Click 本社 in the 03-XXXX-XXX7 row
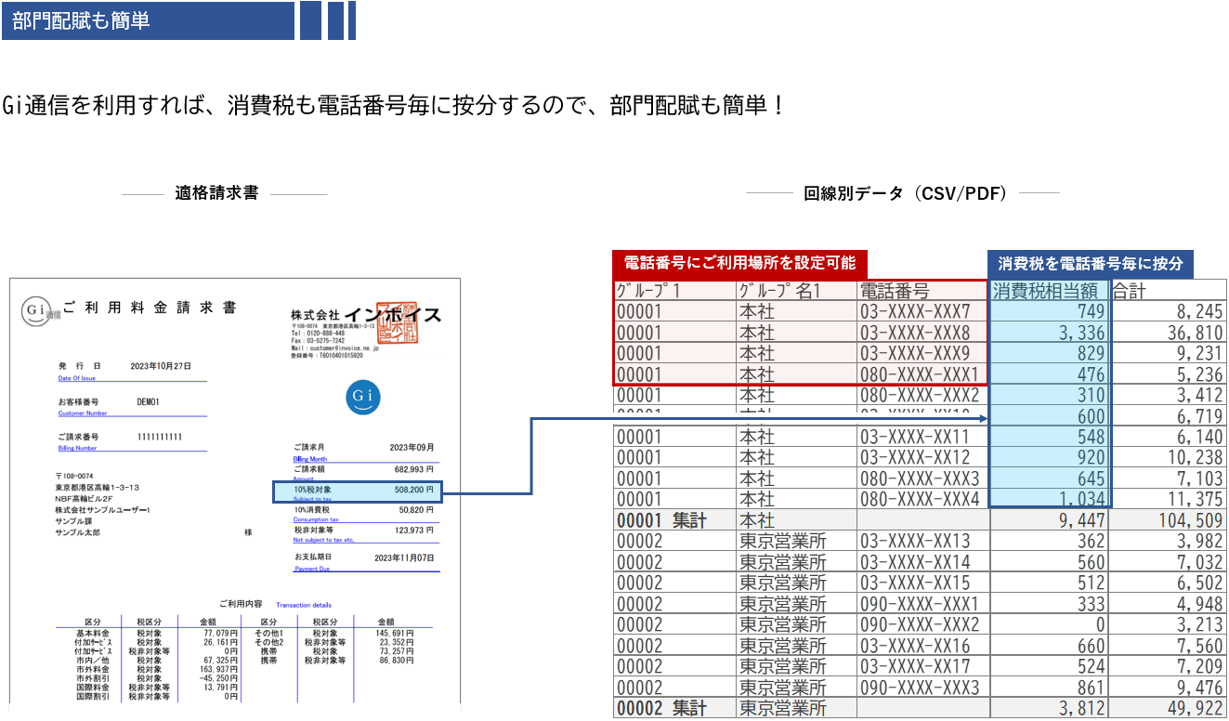 pos(757,311)
